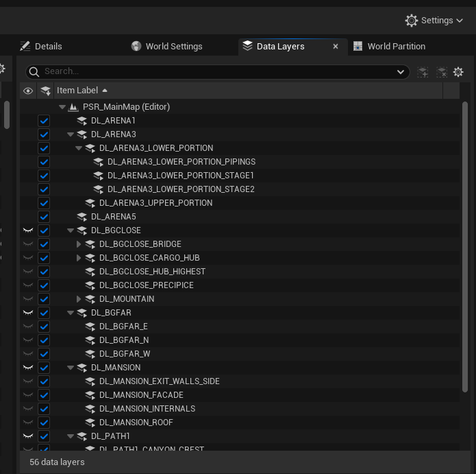
Task: Uncheck the DL_ARENA5 loaded checkbox
Action: click(44, 217)
